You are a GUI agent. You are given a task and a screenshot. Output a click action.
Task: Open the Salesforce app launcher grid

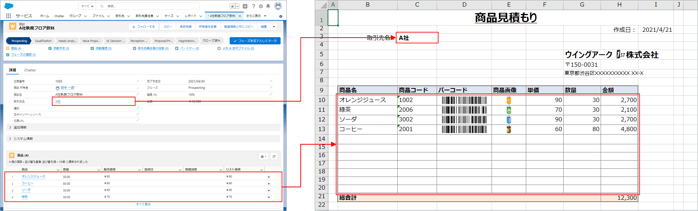point(9,16)
